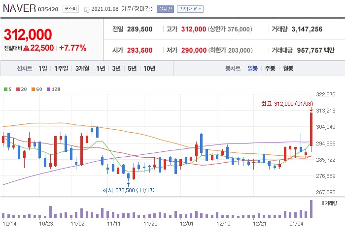Switch to the 월봉 candle chart
Image resolution: width=345 pixels, height=231 pixels.
tap(288, 68)
